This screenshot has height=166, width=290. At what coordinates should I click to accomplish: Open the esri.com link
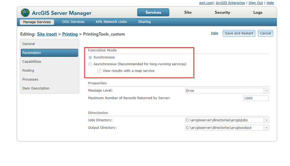coord(206,3)
